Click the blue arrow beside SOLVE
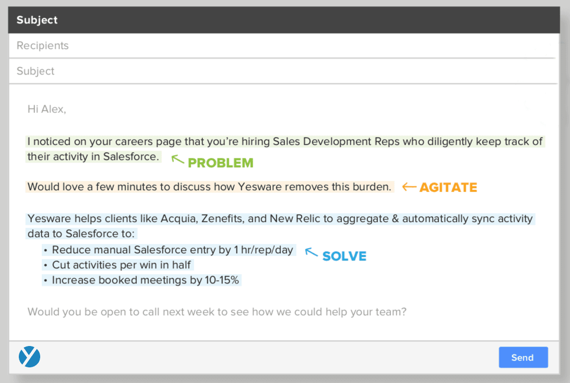Viewport: 570px width, 383px height. tap(312, 253)
